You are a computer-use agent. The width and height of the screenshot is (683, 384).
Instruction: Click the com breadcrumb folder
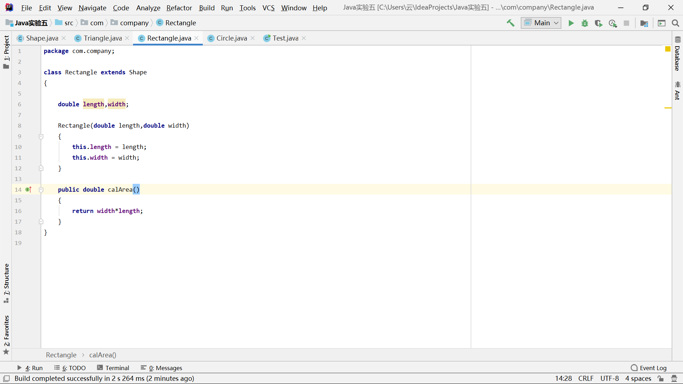click(92, 23)
